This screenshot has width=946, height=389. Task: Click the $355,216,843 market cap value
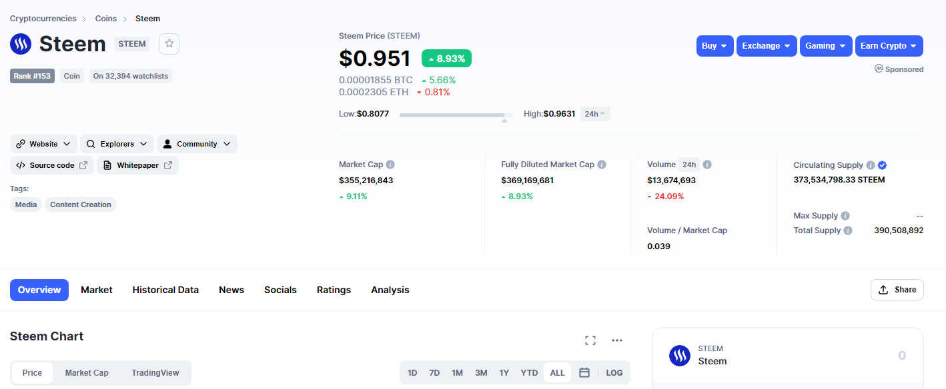click(x=366, y=181)
